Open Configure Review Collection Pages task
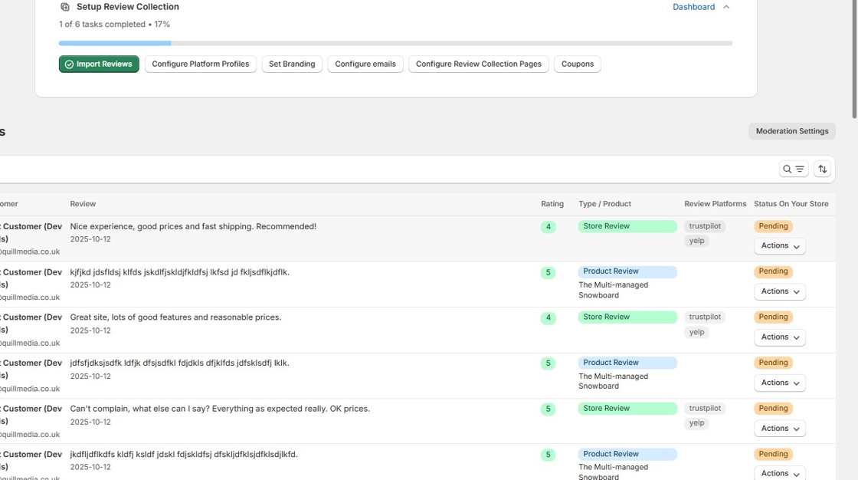Screen dimensions: 858x480 click(478, 64)
